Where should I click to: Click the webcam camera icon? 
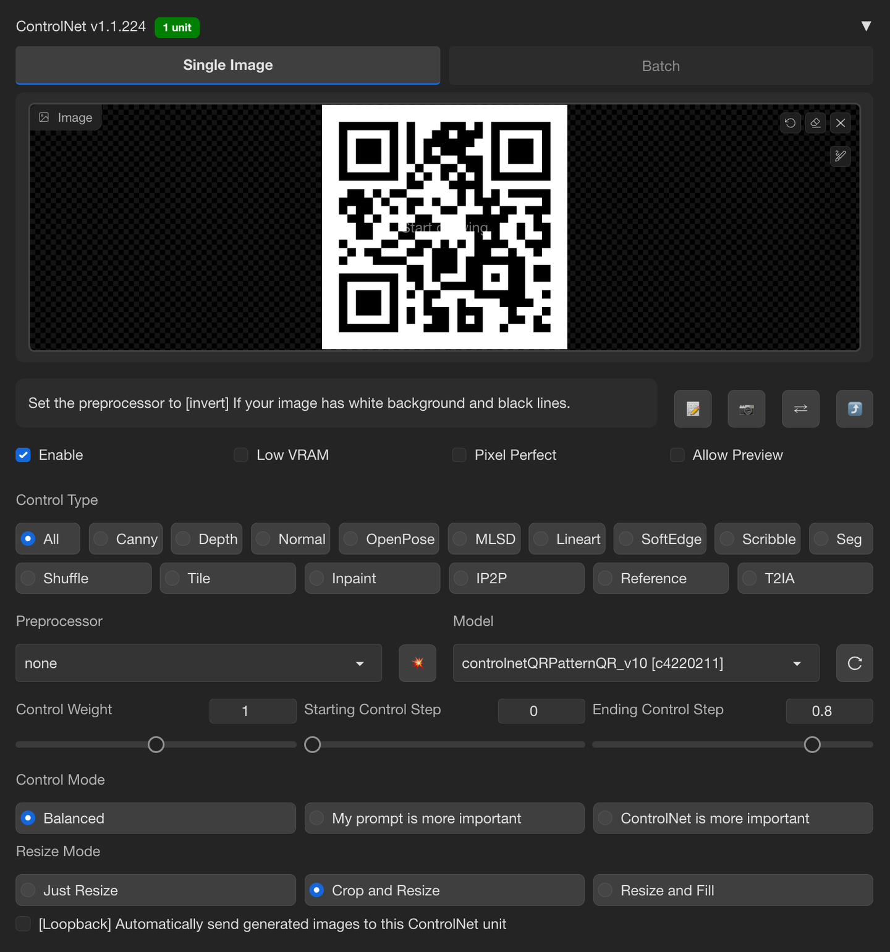click(x=747, y=409)
